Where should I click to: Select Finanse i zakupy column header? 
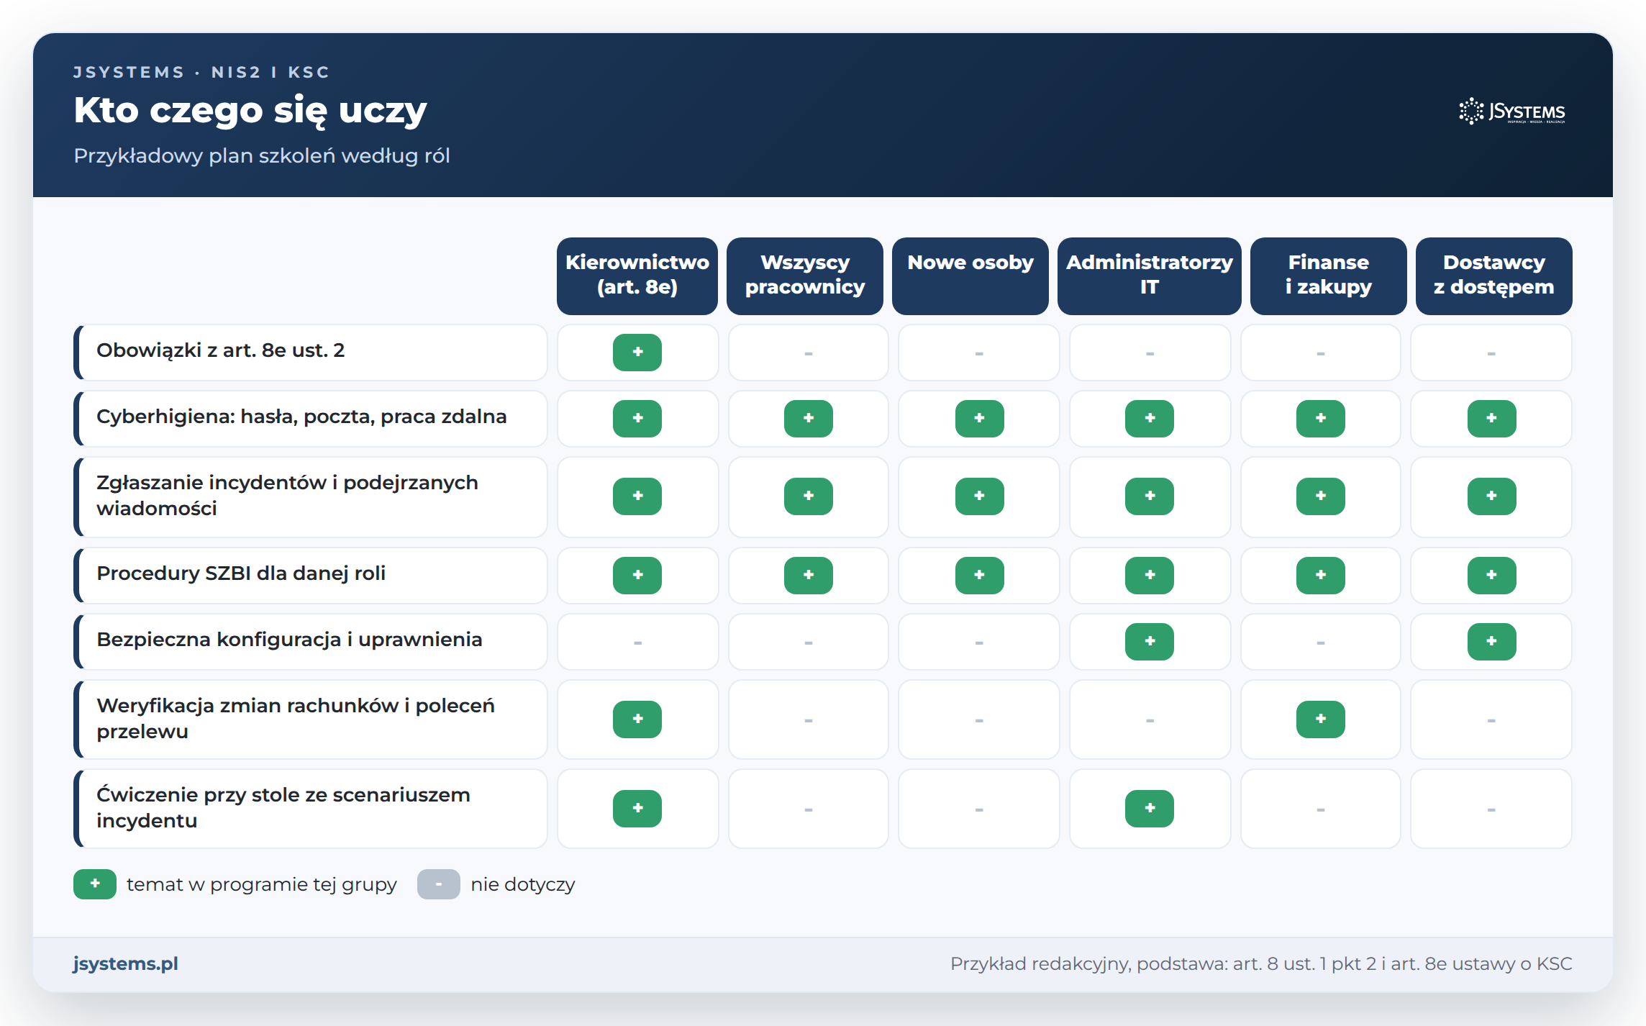tap(1329, 276)
